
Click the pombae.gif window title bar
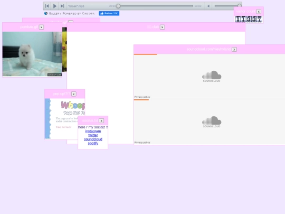pos(32,27)
